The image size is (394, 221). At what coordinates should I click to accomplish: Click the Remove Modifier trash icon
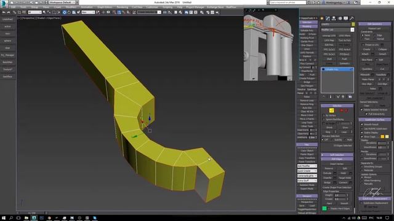(x=343, y=97)
